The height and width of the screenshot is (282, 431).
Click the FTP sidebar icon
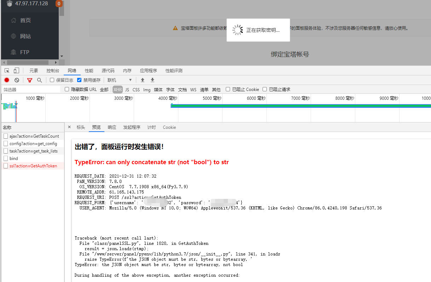pyautogui.click(x=13, y=52)
